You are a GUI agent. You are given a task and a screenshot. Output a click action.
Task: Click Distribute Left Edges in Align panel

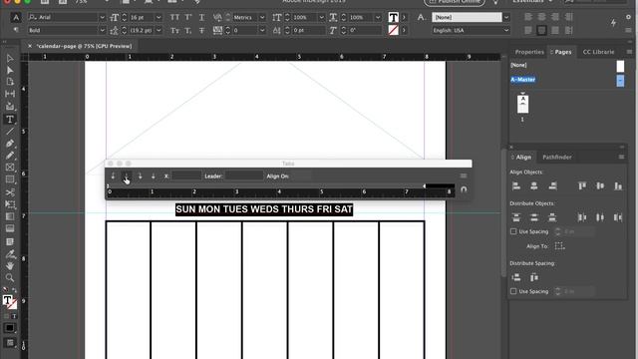click(582, 217)
